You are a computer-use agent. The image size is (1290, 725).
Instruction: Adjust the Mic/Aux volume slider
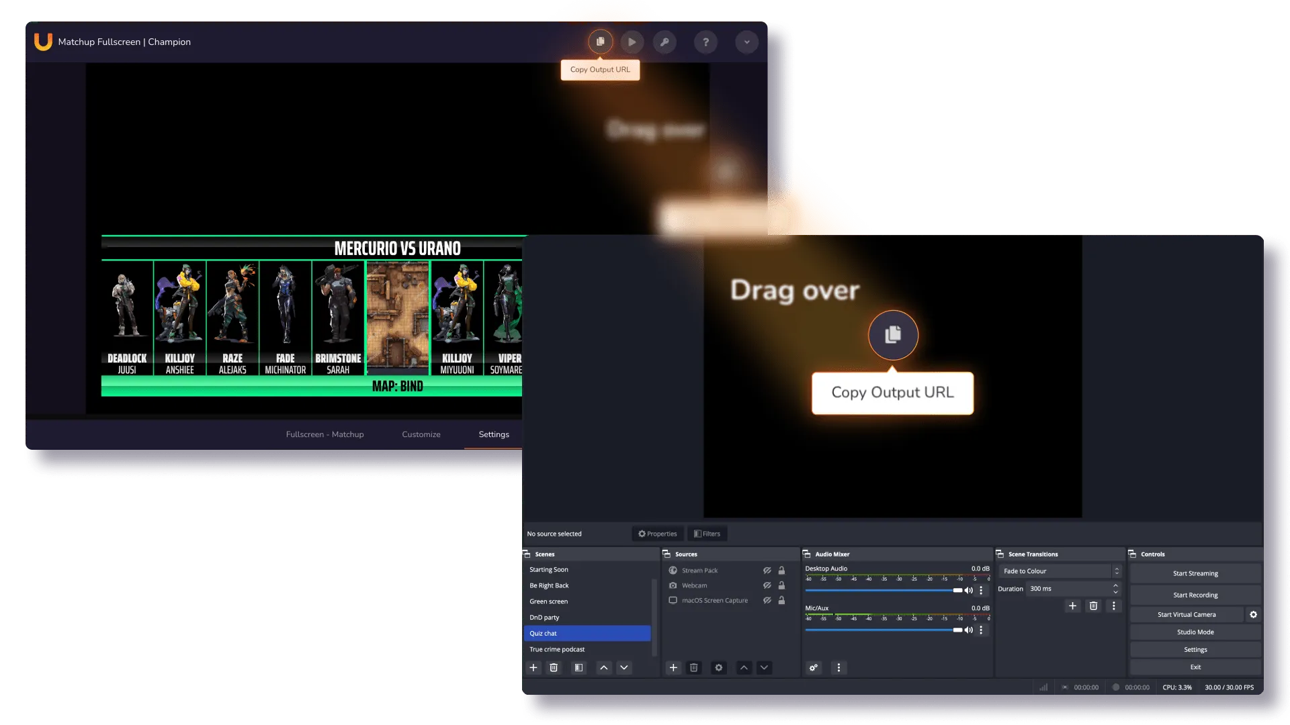[884, 630]
